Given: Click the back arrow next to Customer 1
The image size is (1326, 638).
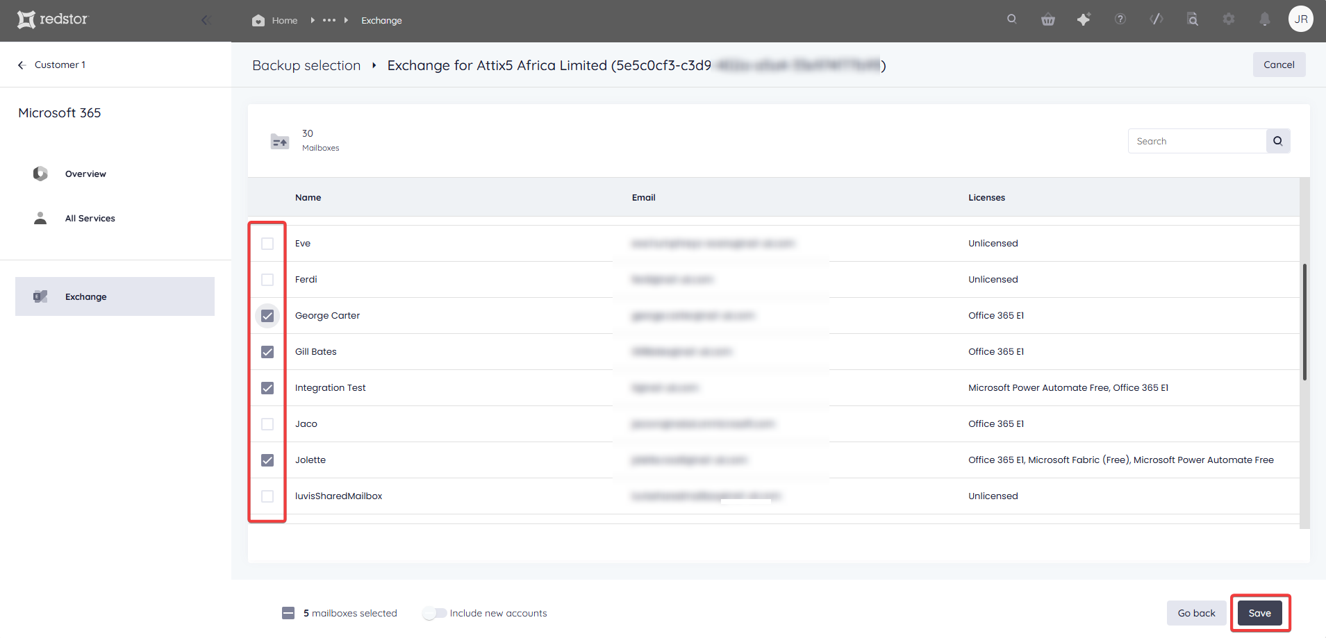Looking at the screenshot, I should 22,65.
